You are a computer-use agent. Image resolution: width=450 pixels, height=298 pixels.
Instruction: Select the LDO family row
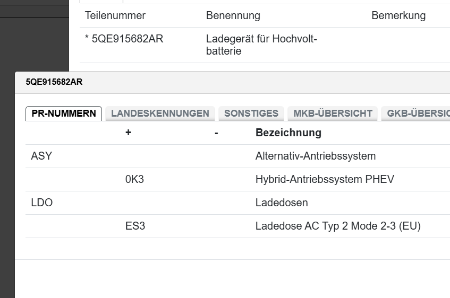pyautogui.click(x=42, y=203)
